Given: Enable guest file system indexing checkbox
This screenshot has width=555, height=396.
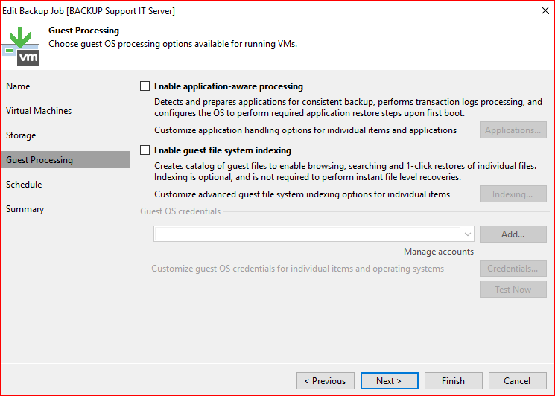Looking at the screenshot, I should pyautogui.click(x=145, y=150).
